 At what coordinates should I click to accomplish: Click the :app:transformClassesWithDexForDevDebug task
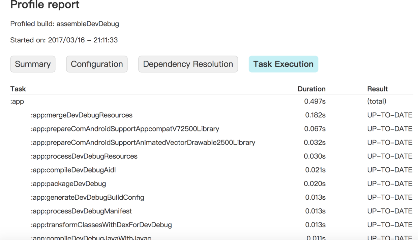[101, 225]
